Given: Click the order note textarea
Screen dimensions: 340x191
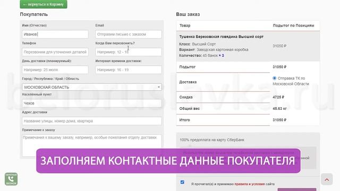Looking at the screenshot, I should [92, 145].
